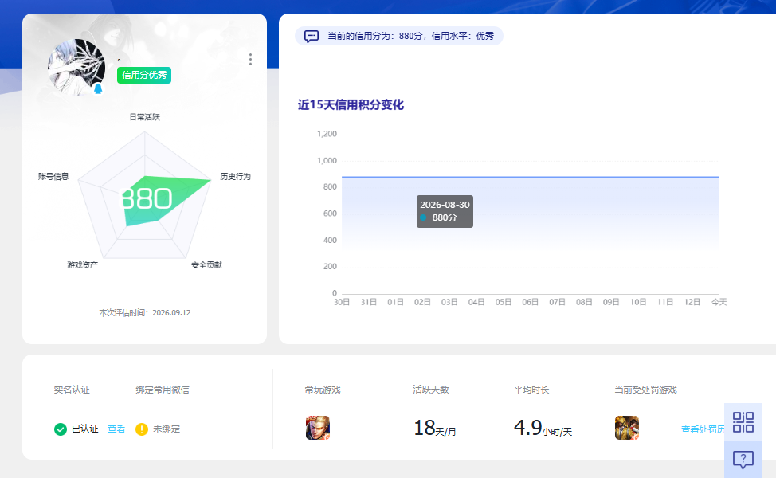Select the 游戏资产 radar axis label
This screenshot has height=478, width=776.
(x=83, y=265)
